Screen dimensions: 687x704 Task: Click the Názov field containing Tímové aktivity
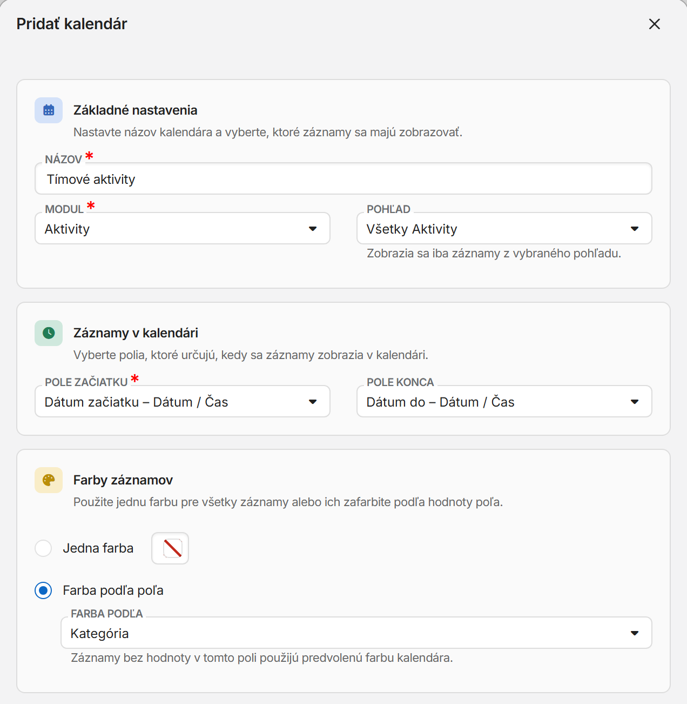[343, 178]
